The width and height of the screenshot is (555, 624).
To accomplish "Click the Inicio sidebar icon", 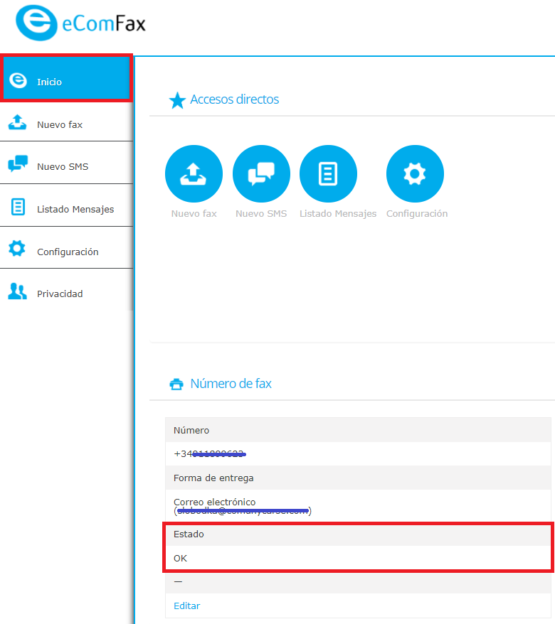I will point(18,80).
